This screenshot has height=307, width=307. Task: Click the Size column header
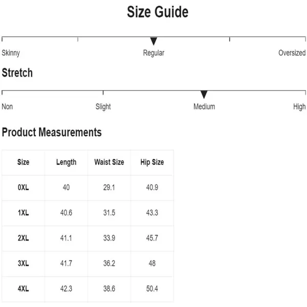pos(24,162)
